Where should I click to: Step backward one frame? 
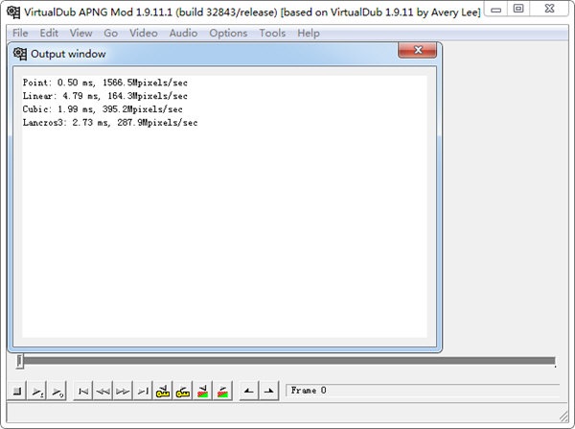coord(103,392)
